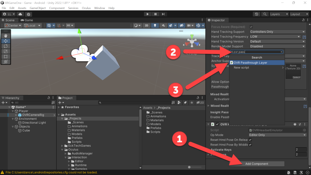
Task: Open the account LL button
Action: pyautogui.click(x=9, y=14)
